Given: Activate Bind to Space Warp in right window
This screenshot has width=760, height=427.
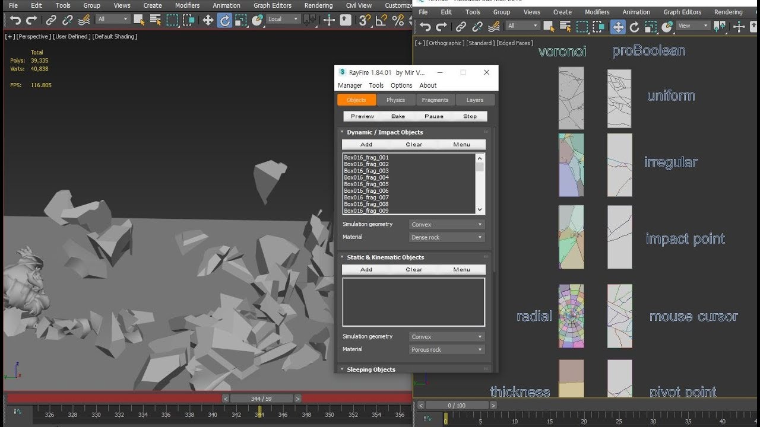Looking at the screenshot, I should click(494, 26).
